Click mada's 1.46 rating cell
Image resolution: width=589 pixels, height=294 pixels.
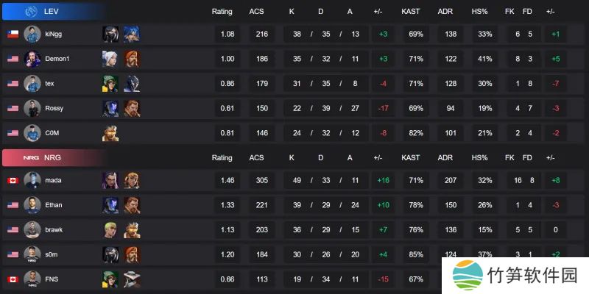coord(227,180)
